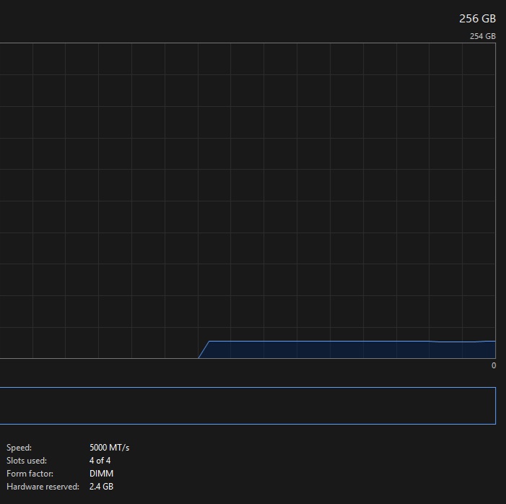Select the 5000 MT/s speed value

tap(110, 448)
